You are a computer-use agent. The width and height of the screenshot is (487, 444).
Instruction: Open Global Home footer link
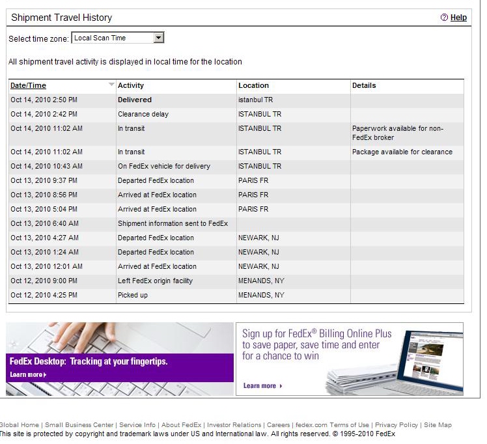tap(20, 424)
